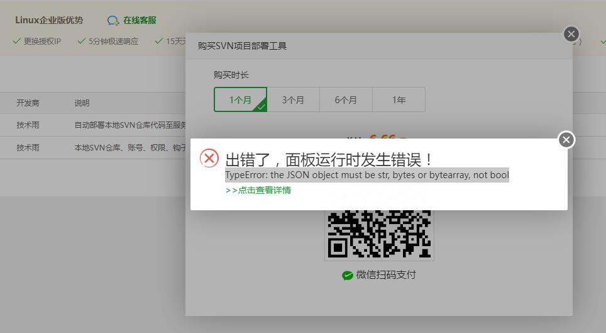Click the 5分钟极速响应 advantage item

[113, 41]
